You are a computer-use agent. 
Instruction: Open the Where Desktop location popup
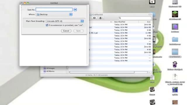click(54, 14)
